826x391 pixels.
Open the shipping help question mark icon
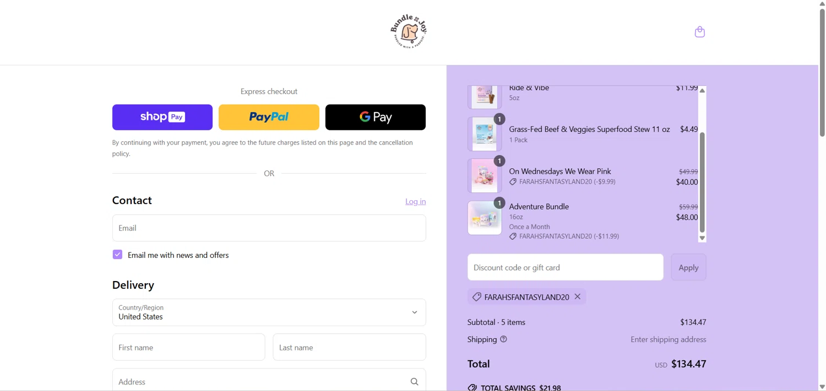(503, 339)
